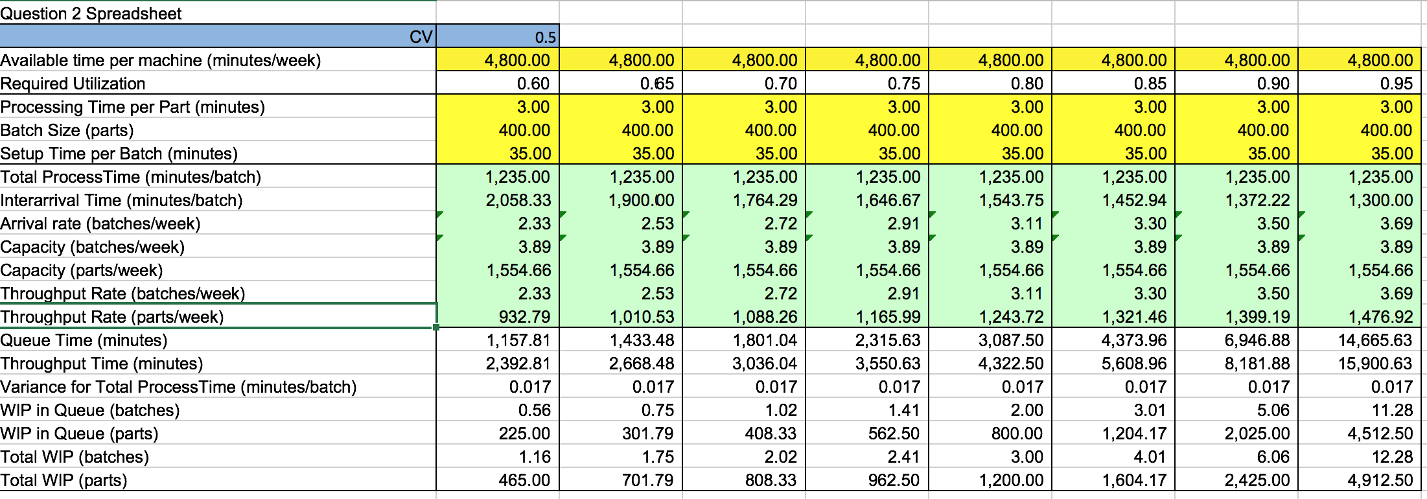Select 'Processing Time per Part (minutes)' label
This screenshot has width=1427, height=499.
pos(218,106)
